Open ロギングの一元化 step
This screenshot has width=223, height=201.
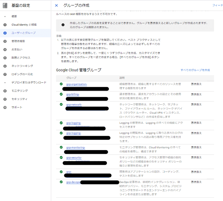click(x=22, y=74)
